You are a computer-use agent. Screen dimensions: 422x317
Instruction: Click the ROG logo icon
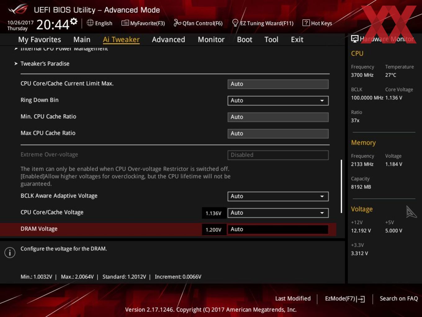pos(18,9)
